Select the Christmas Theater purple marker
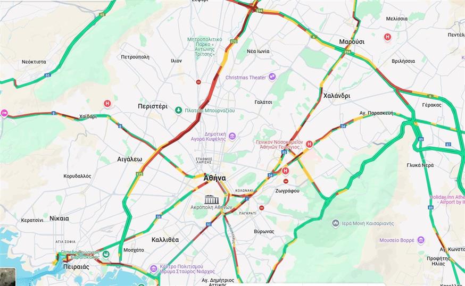465x286 pixels. coord(272,77)
